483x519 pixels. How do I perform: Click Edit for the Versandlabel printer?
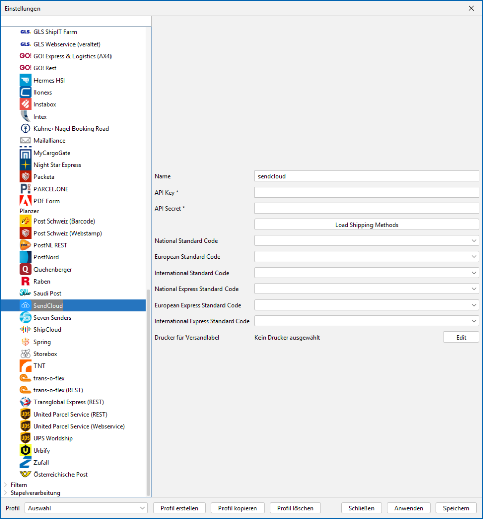pos(461,337)
